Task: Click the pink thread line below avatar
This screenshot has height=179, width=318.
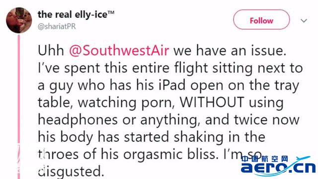Action: pyautogui.click(x=19, y=106)
